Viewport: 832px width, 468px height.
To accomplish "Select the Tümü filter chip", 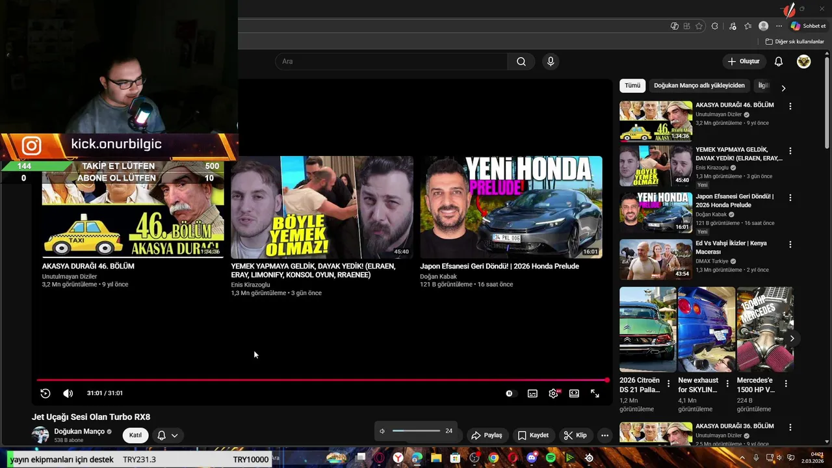I will 632,85.
